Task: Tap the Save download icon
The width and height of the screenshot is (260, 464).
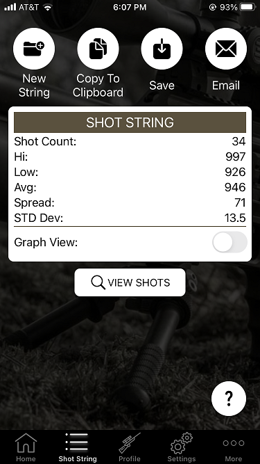Action: [162, 49]
